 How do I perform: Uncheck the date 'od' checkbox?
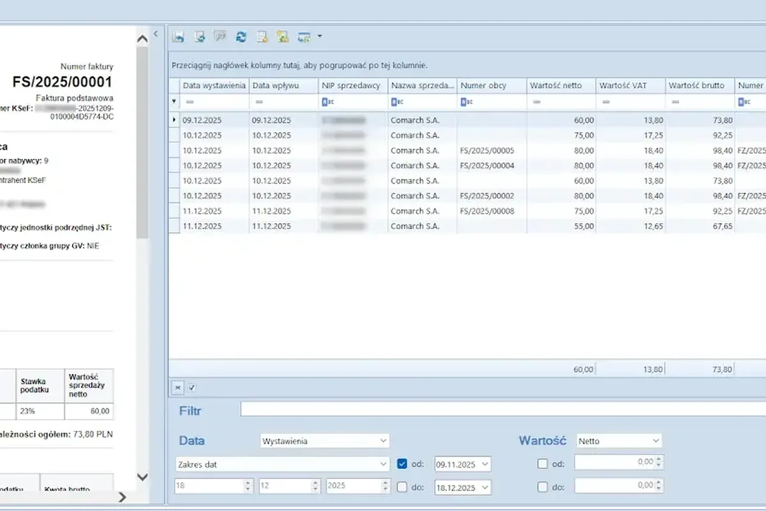point(402,464)
